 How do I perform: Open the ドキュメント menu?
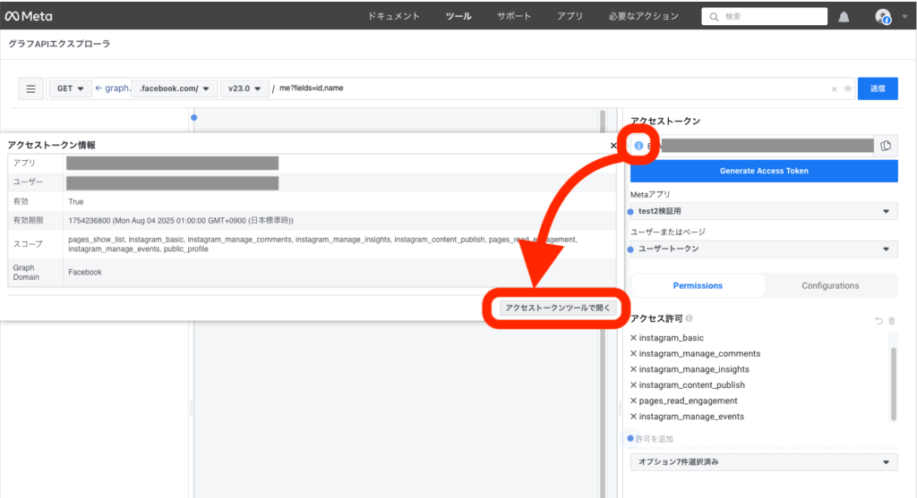pos(394,16)
